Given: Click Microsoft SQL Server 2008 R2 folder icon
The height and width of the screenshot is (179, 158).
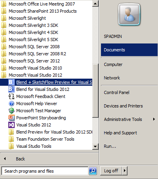Looking at the screenshot, I should click(4, 54).
